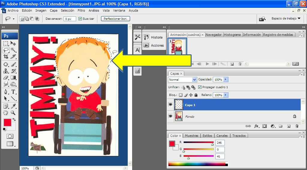Open the Espacio de trabajo menu

point(286,18)
